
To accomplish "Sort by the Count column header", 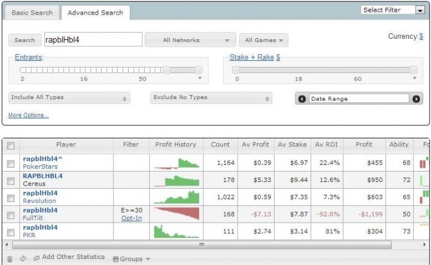I will [x=220, y=144].
